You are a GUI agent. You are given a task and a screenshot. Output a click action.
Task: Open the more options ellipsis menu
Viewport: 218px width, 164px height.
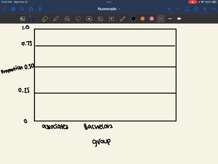click(213, 9)
